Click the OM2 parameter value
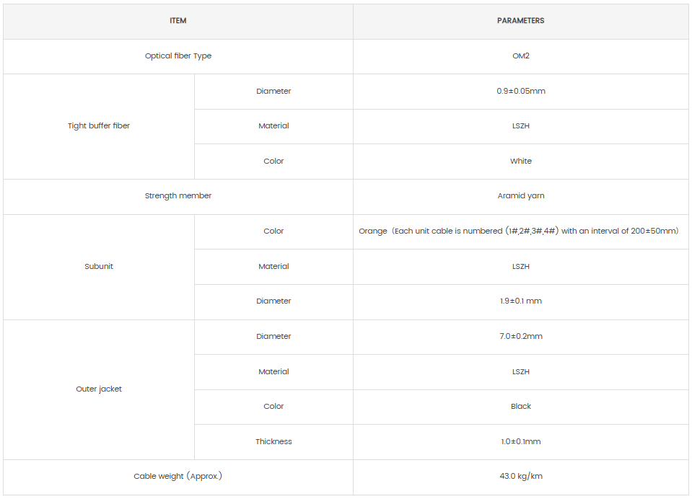Image resolution: width=692 pixels, height=499 pixels. (x=520, y=56)
